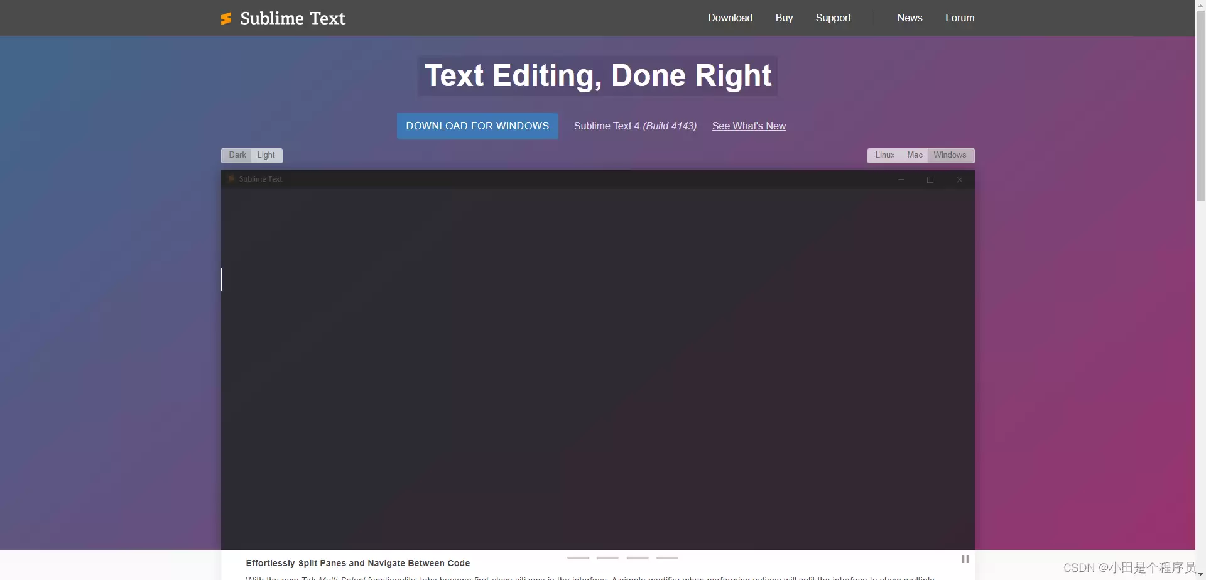
Task: Click the scroll-up arrow of page scrollbar
Action: 1200,4
